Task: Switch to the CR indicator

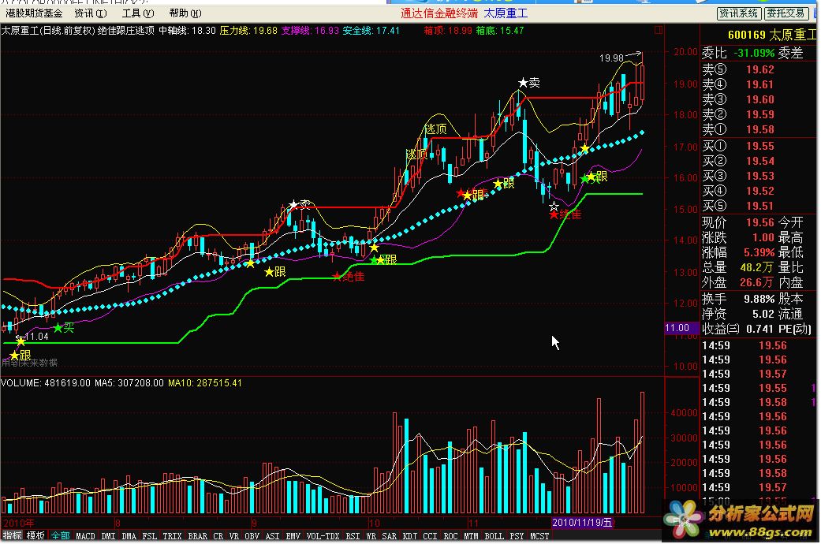Action: 218,536
